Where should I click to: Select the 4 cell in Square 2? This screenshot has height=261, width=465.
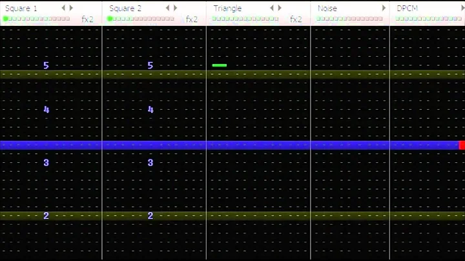click(x=150, y=110)
